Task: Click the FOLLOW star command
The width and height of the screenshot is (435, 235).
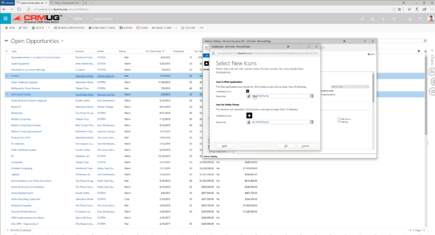Action: point(188,28)
